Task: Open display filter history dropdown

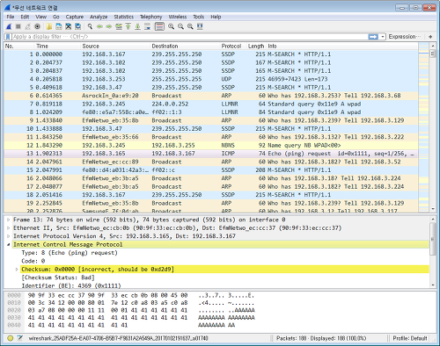Action: click(x=383, y=37)
